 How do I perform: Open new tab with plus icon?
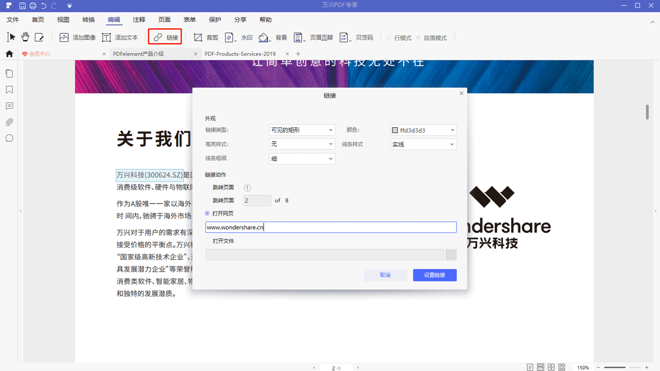click(298, 54)
